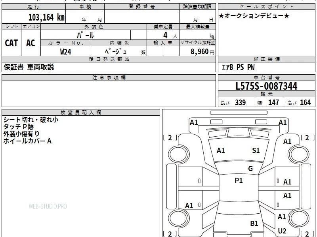Click the 諸元 header

pyautogui.click(x=267, y=94)
